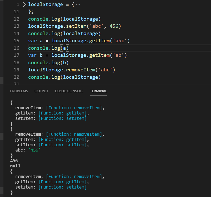Viewport: 211px width, 197px height.
Task: Click the bold null output in terminal
Action: [x=15, y=166]
